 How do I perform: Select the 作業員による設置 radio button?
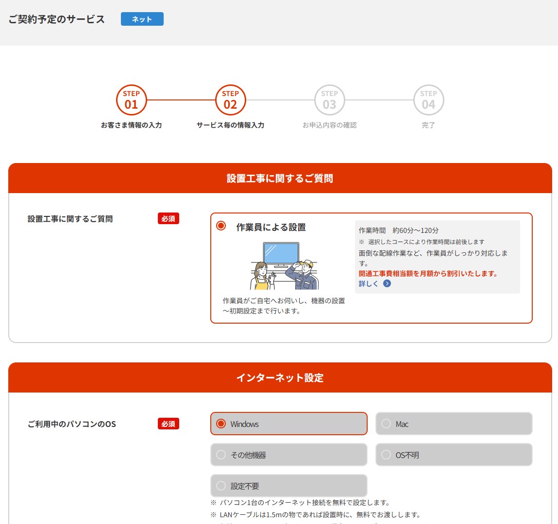pyautogui.click(x=221, y=226)
